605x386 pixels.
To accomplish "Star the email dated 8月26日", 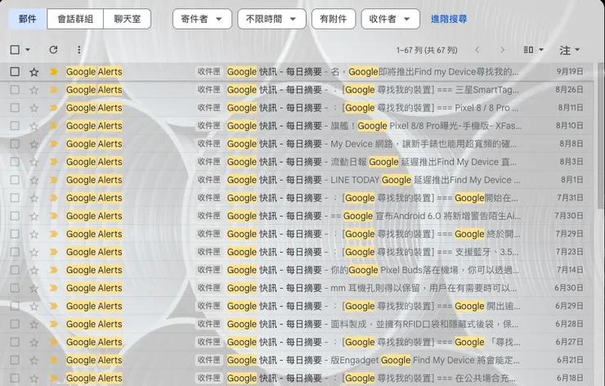I will click(34, 90).
